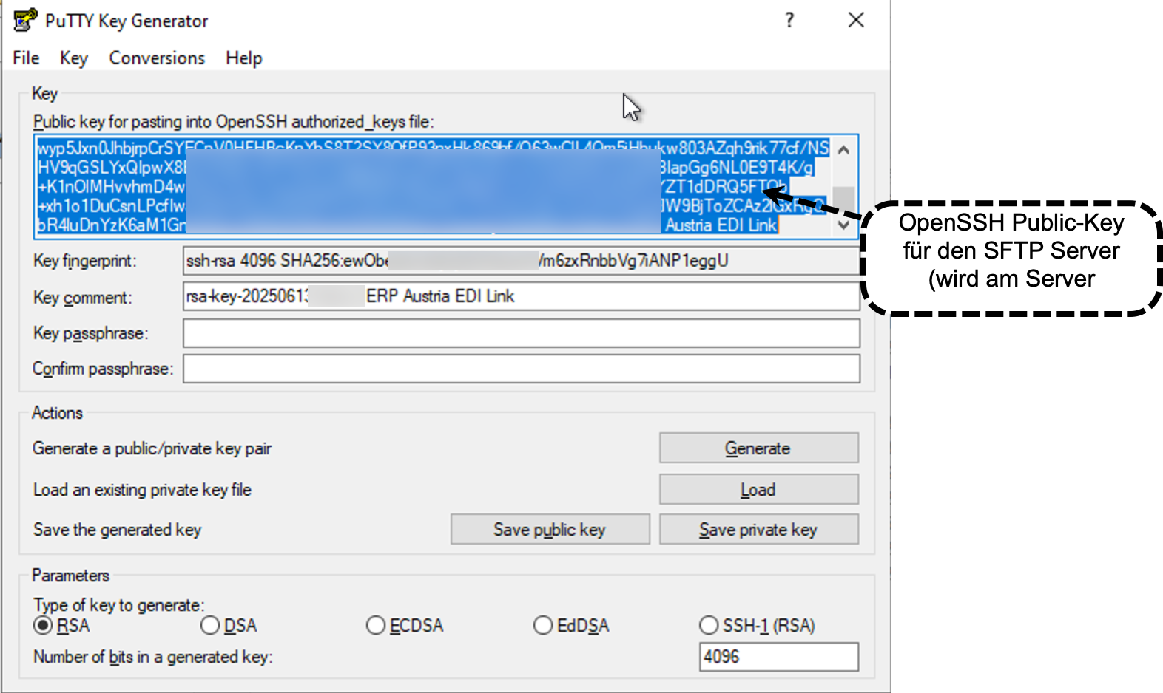Screen dimensions: 1163x693
Task: Click Save private key button
Action: pyautogui.click(x=759, y=529)
